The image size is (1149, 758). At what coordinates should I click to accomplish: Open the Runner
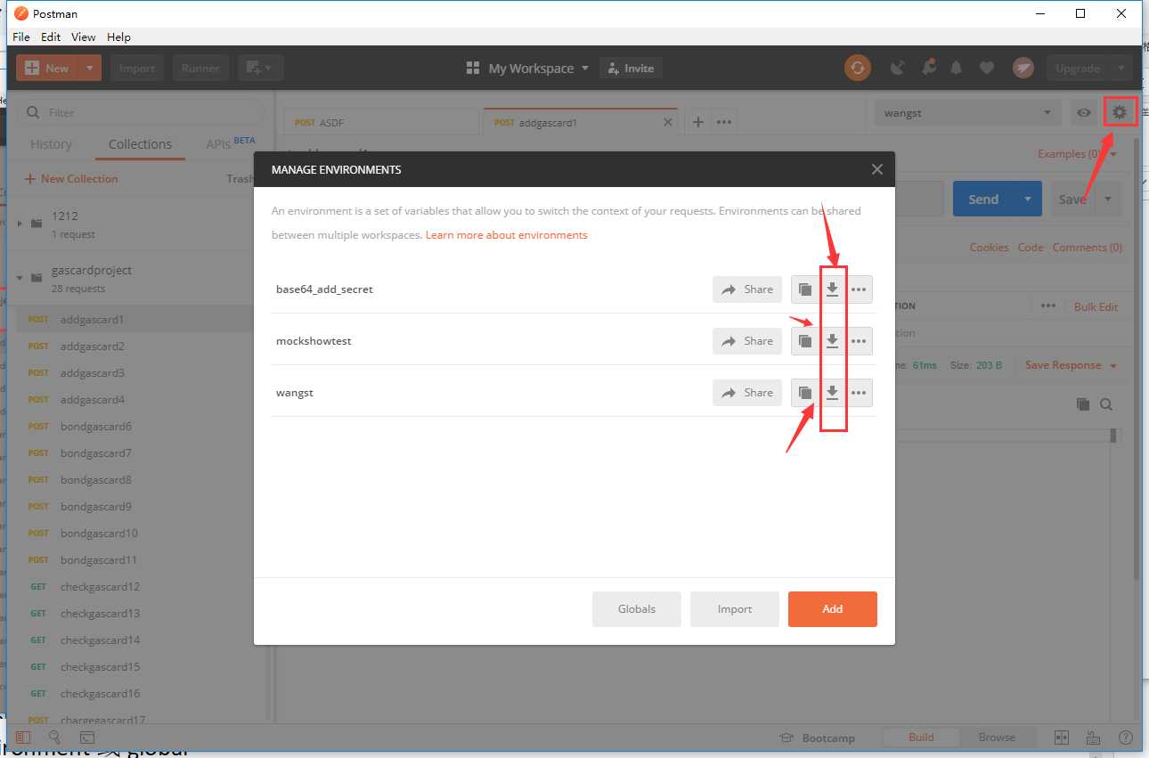point(200,69)
